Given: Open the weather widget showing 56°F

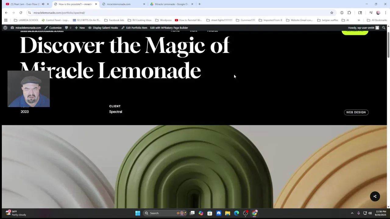Looking at the screenshot, I should (x=16, y=213).
